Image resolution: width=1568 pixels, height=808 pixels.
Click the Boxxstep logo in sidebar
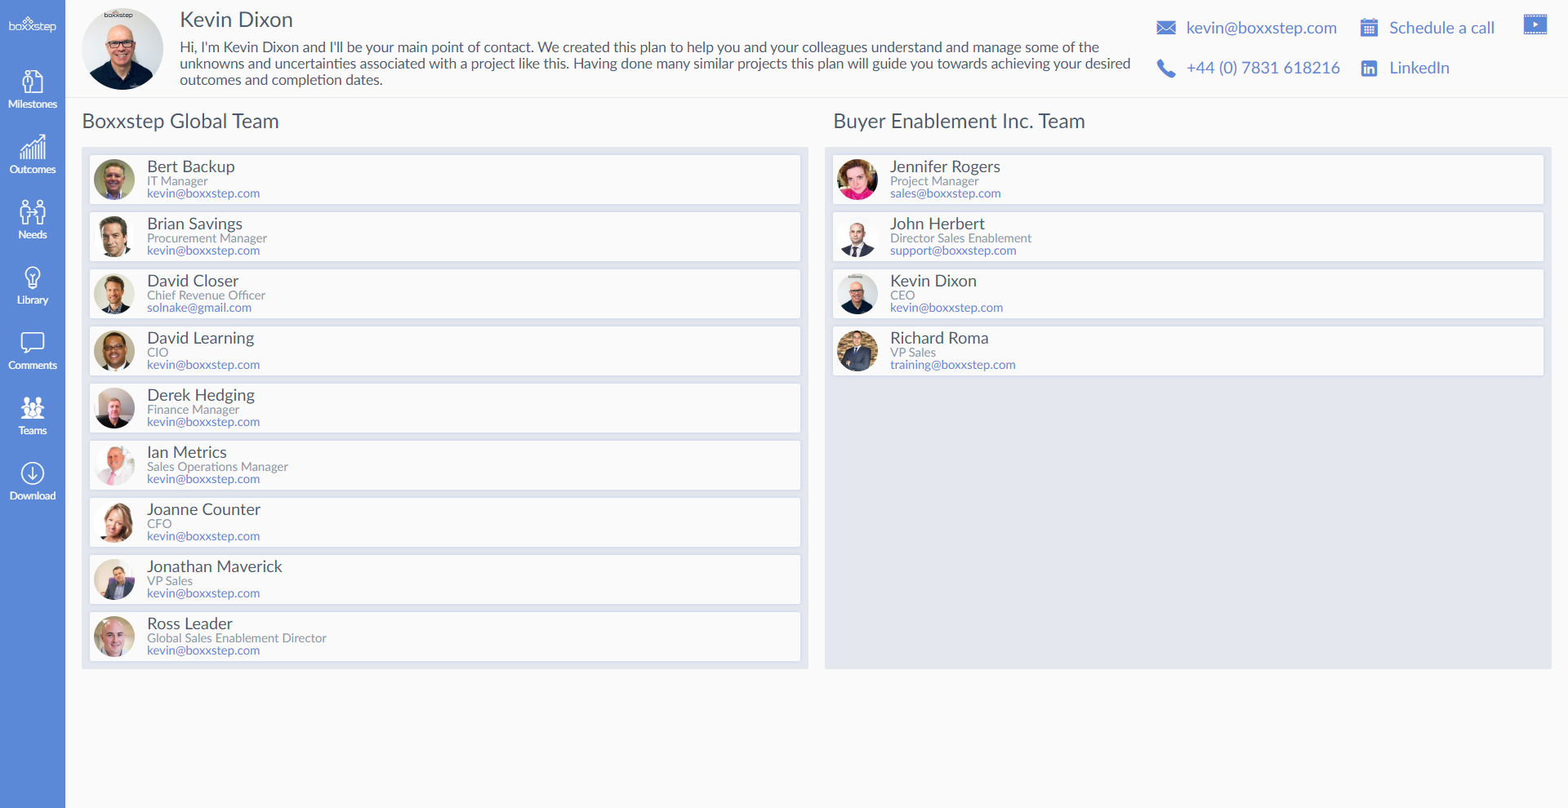click(x=33, y=24)
